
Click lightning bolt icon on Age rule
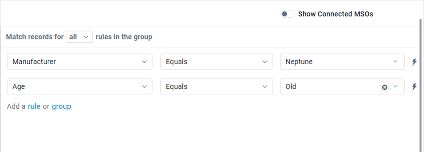coord(414,86)
